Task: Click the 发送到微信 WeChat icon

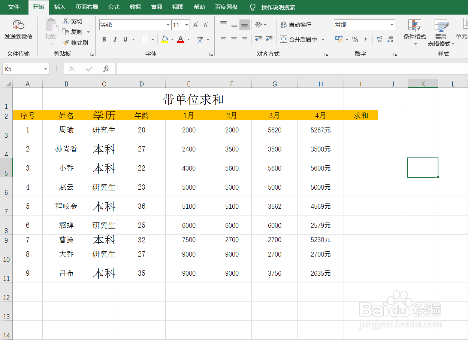Action: pos(18,25)
